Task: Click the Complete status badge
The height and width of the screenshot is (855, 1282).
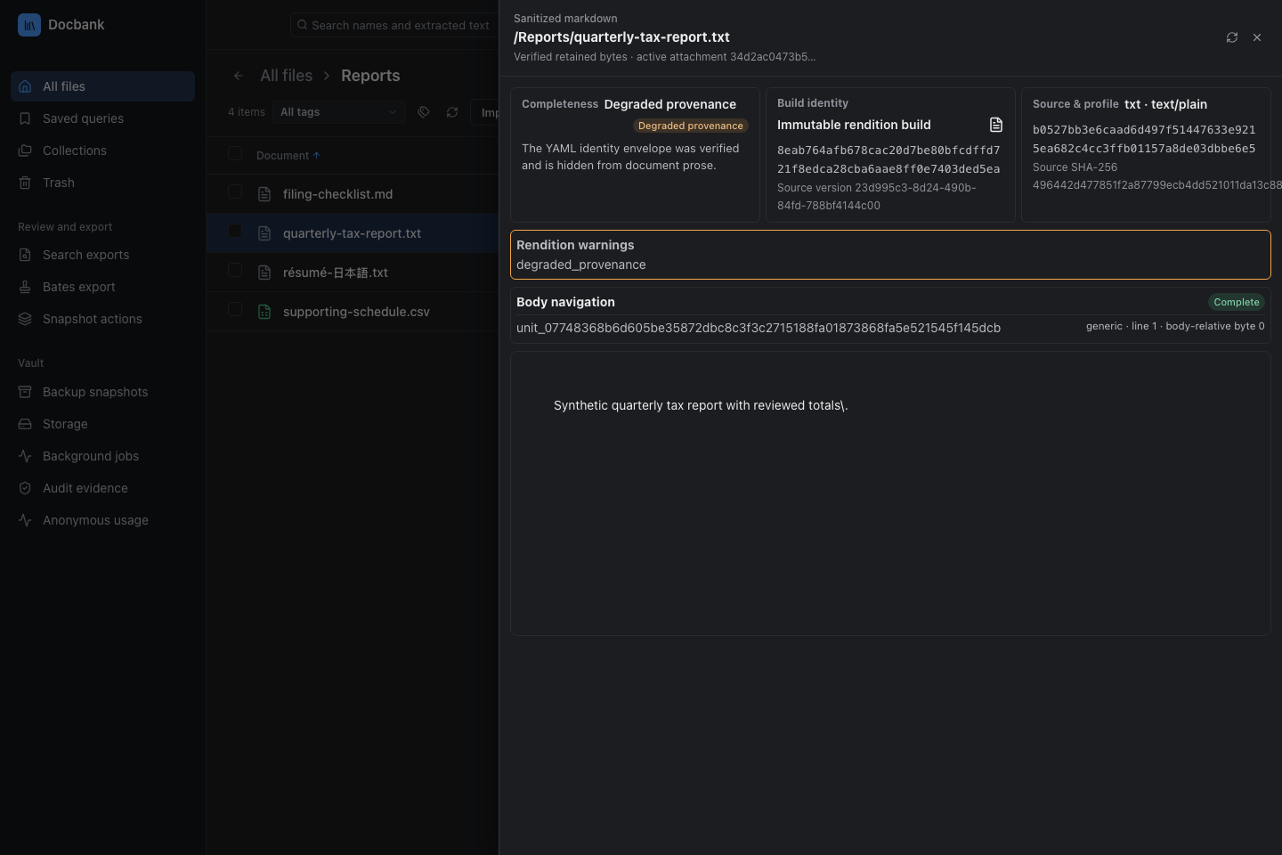Action: pos(1237,302)
